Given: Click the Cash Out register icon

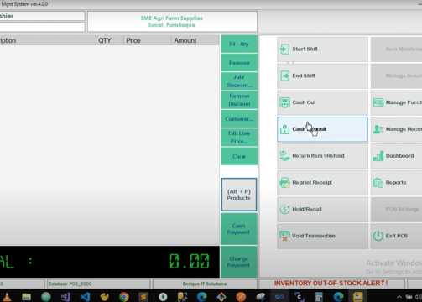Looking at the screenshot, I should click(284, 102).
